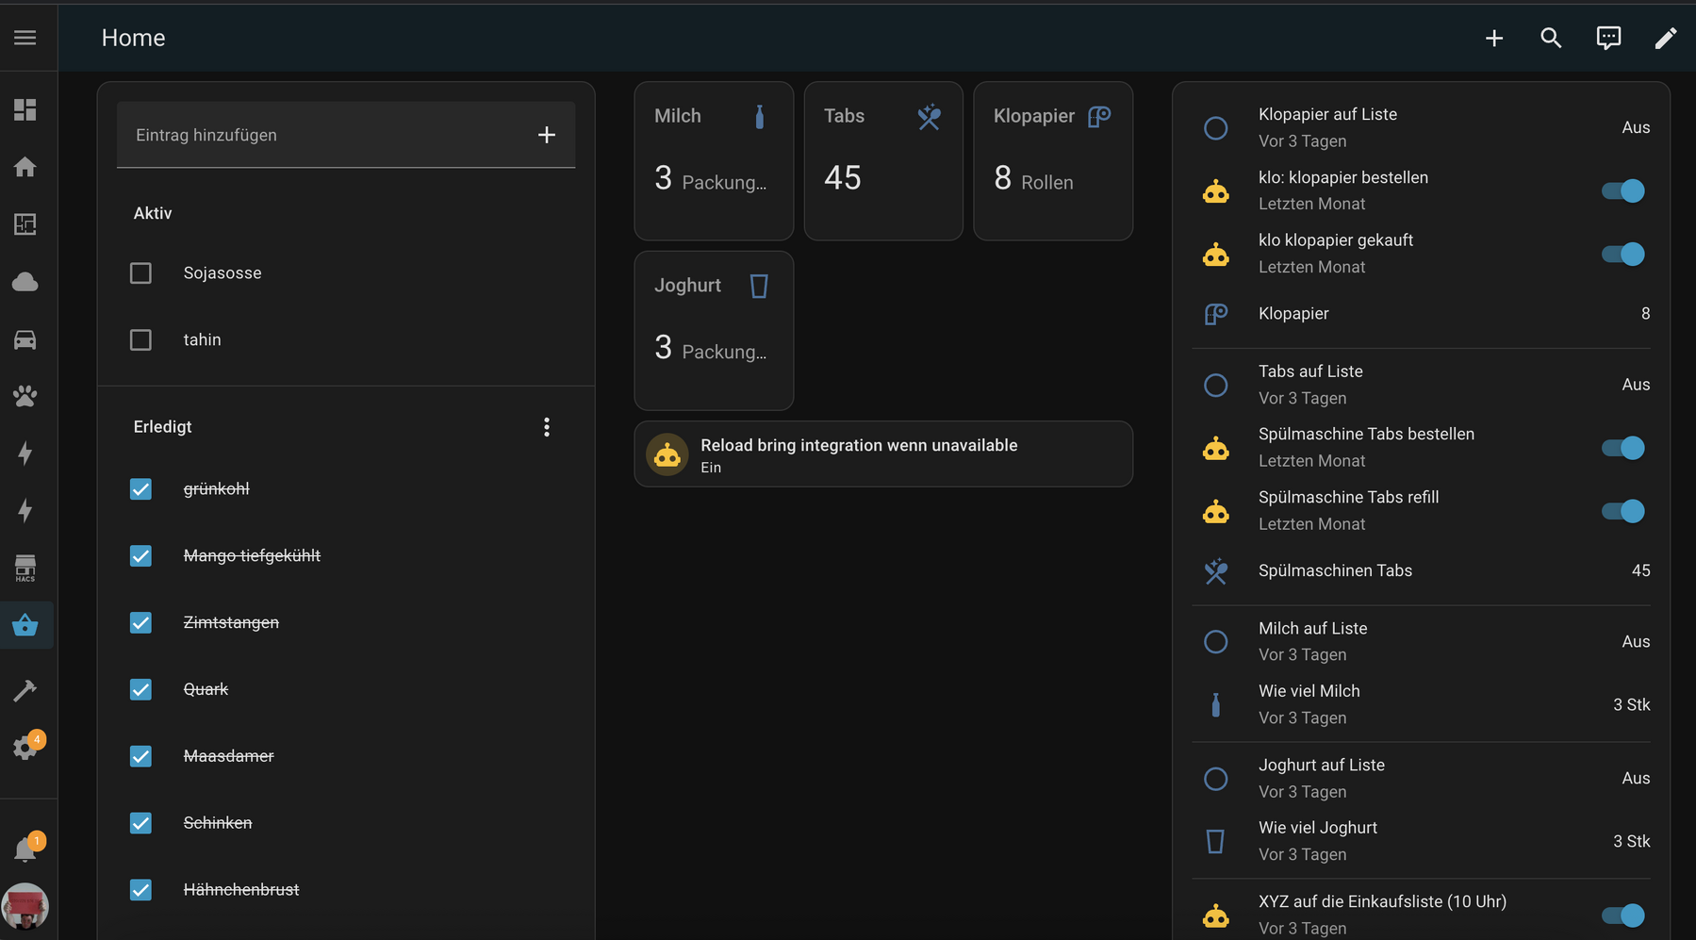Click the 'Eintrag hinzufügen' input field
The width and height of the screenshot is (1696, 940).
point(321,135)
